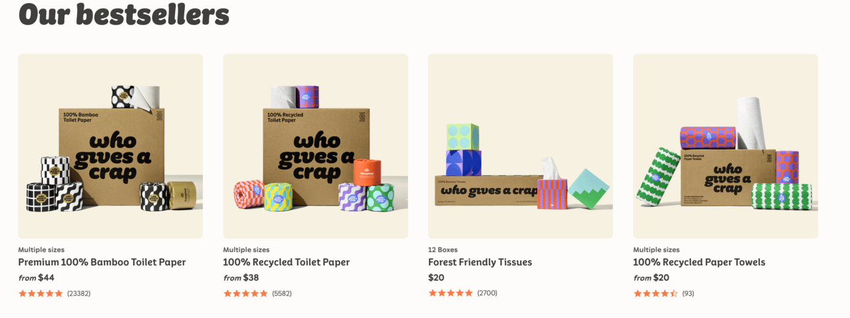
Task: Open the Premium 100% Bamboo Toilet Paper image
Action: point(111,146)
